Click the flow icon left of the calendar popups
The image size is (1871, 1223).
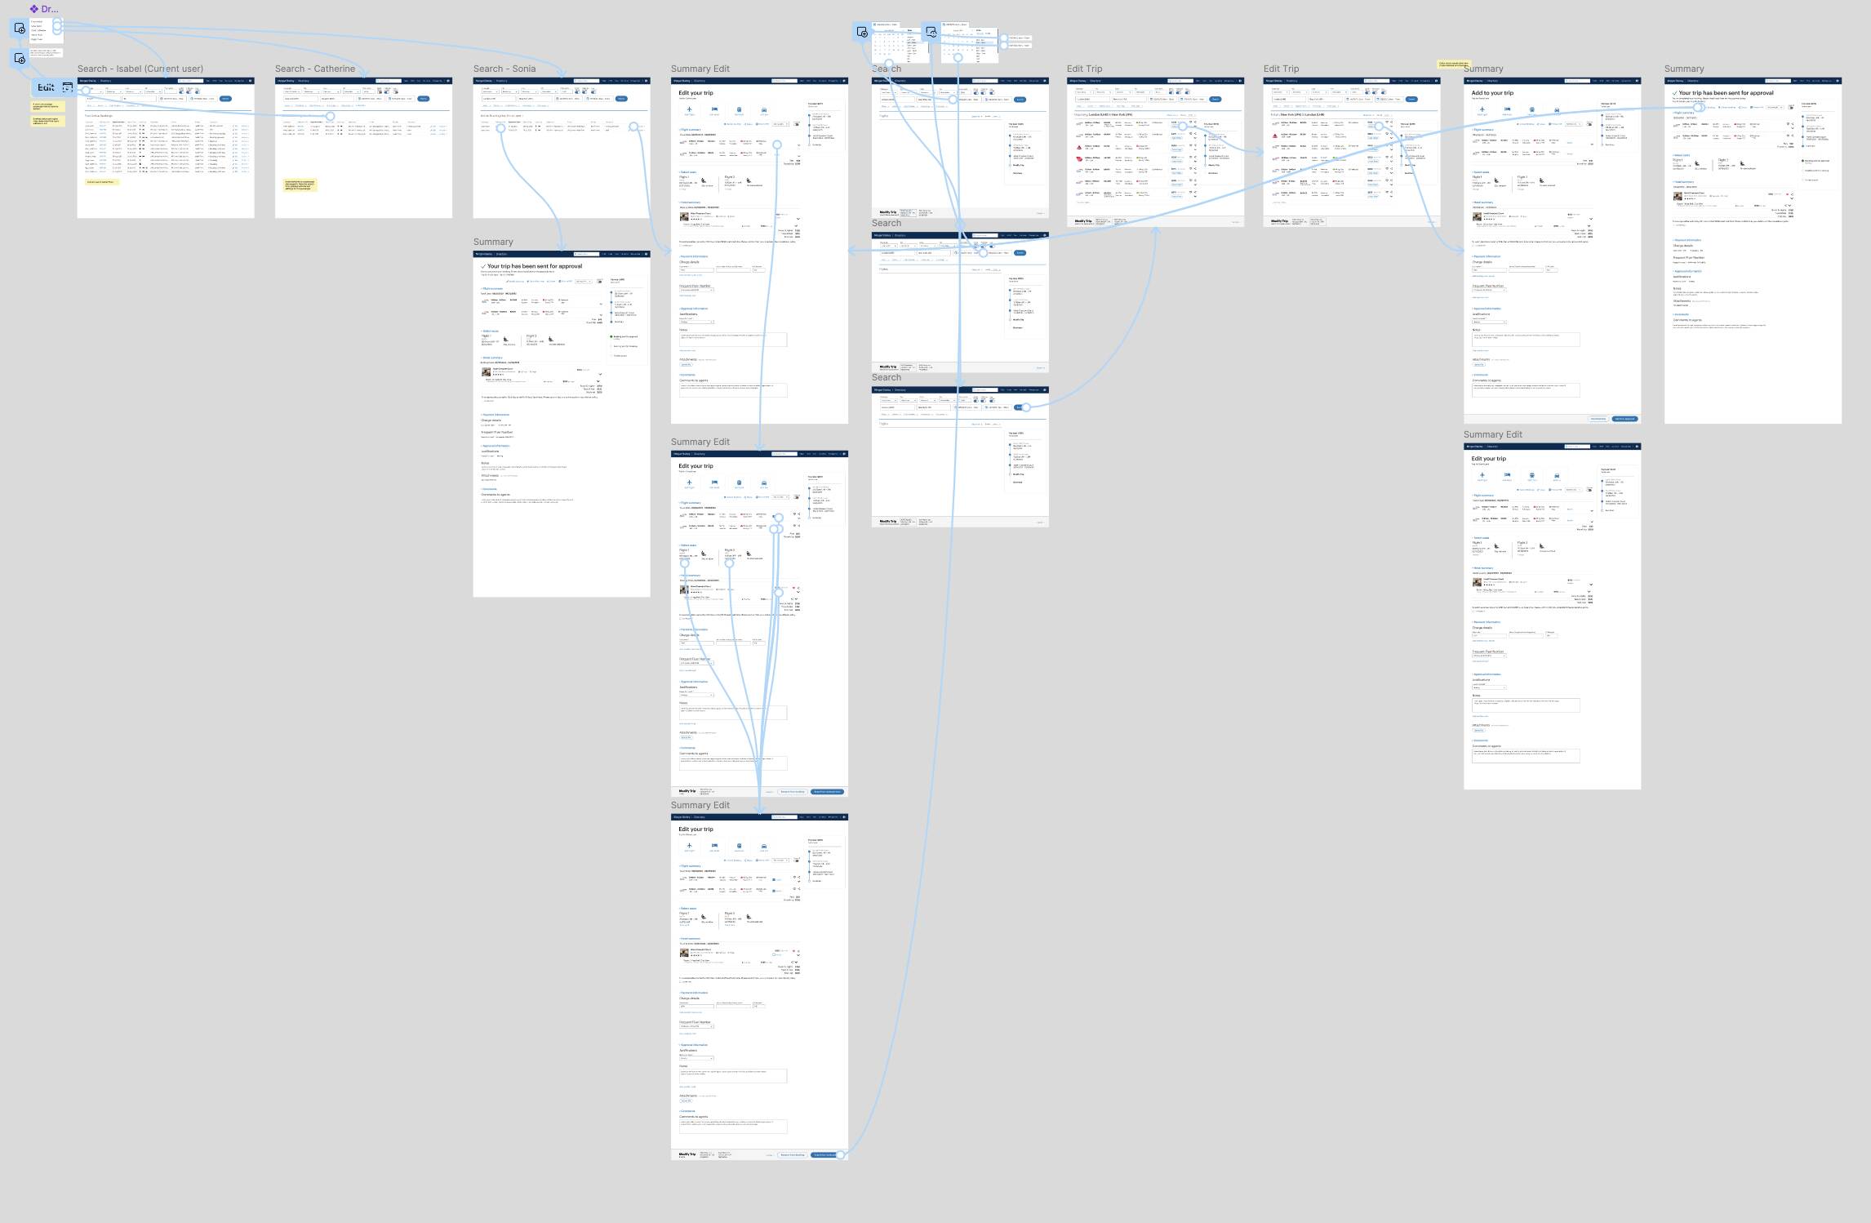[862, 32]
